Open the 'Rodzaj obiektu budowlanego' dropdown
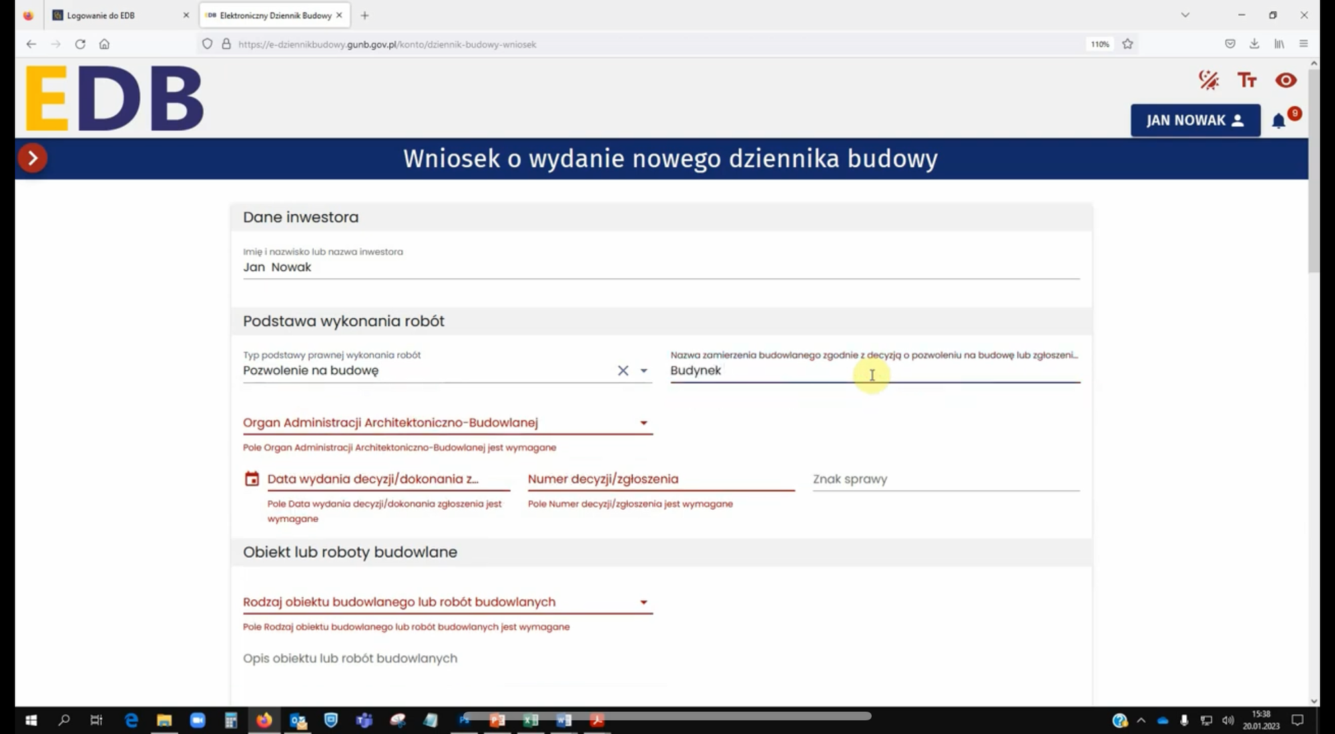 643,601
